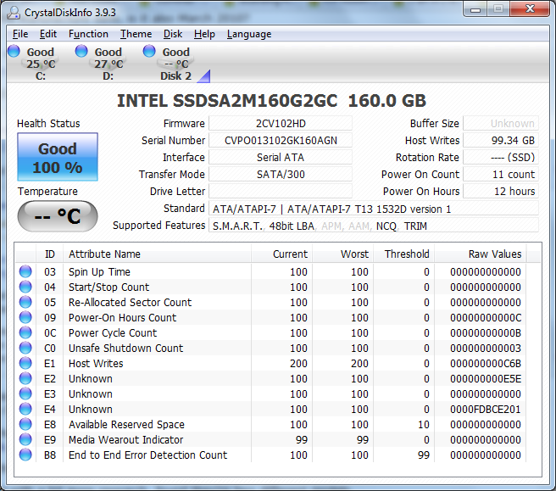Click the Rotation Rate (SSD) field
This screenshot has height=491, width=556.
pyautogui.click(x=501, y=158)
